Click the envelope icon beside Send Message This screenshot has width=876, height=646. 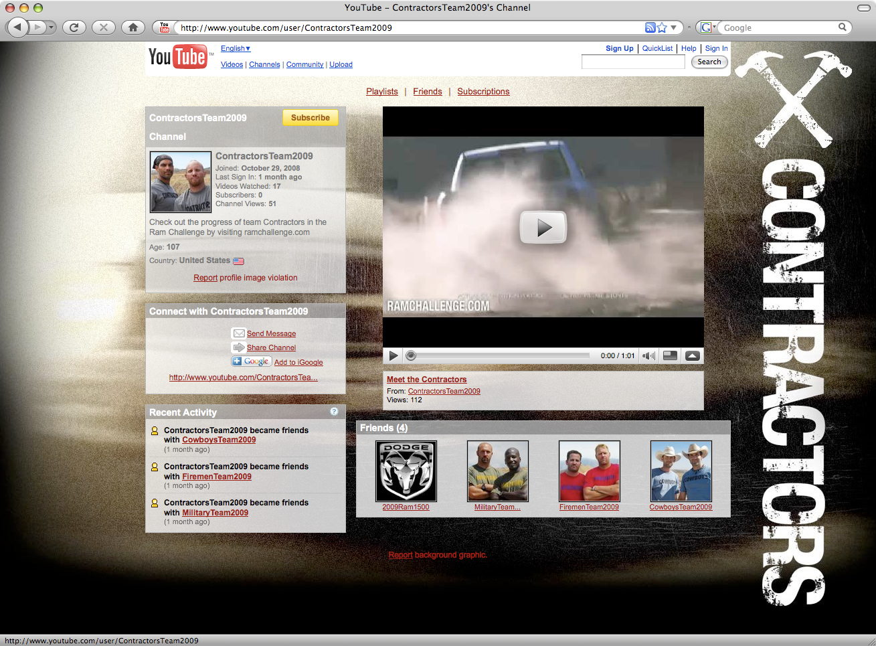click(239, 333)
